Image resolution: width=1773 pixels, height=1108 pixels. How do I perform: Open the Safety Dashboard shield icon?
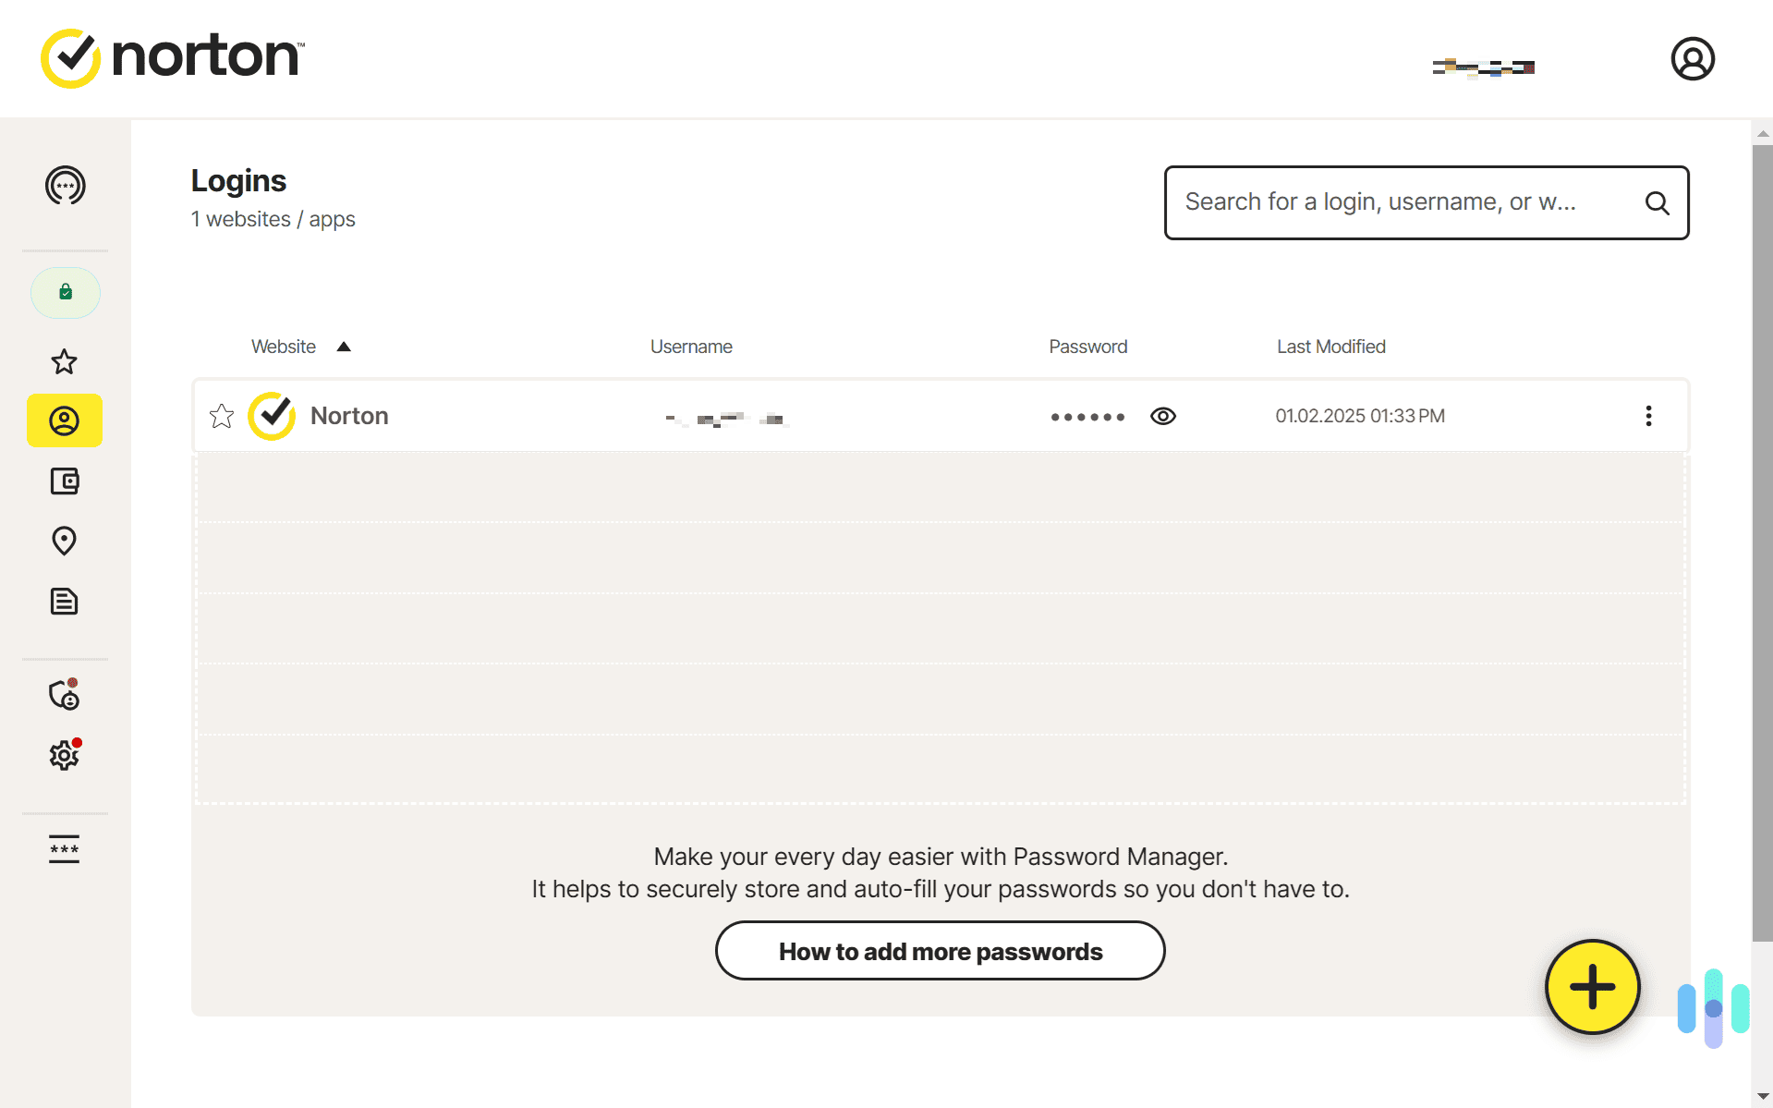pos(64,695)
